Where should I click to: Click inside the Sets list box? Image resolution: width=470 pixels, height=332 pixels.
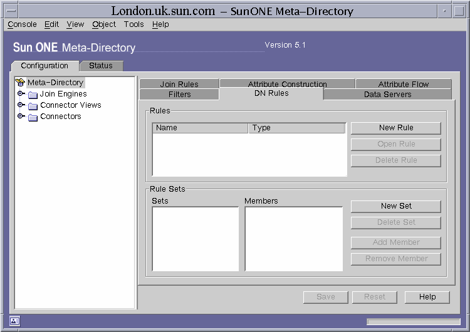pyautogui.click(x=196, y=239)
